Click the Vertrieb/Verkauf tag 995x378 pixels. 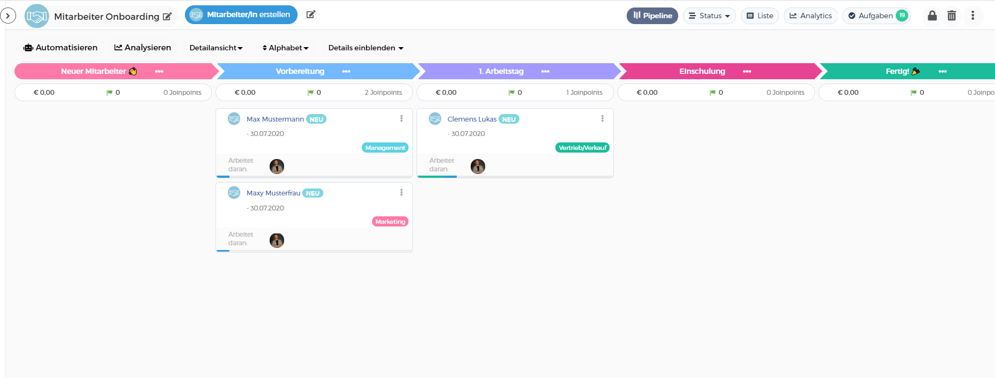582,148
